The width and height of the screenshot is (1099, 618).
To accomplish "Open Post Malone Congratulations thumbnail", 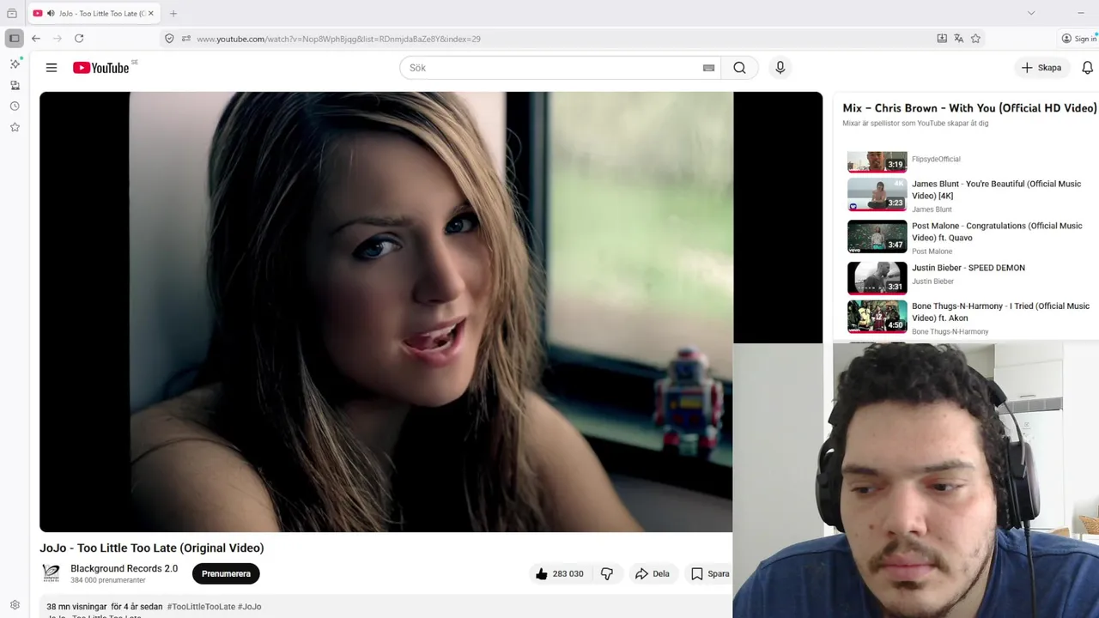I will click(x=877, y=236).
